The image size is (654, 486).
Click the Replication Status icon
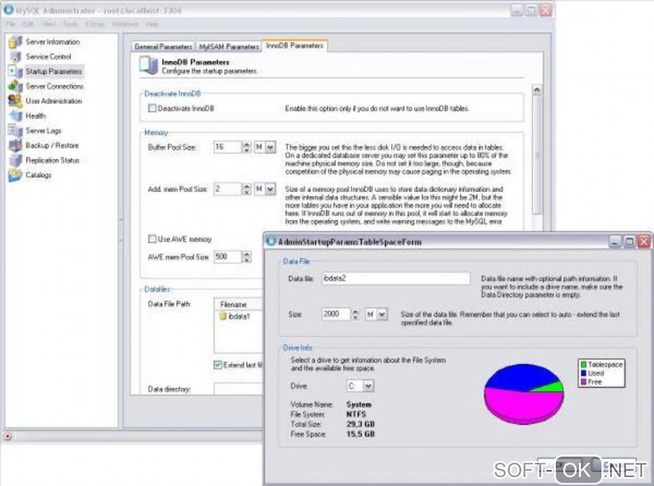pos(15,160)
